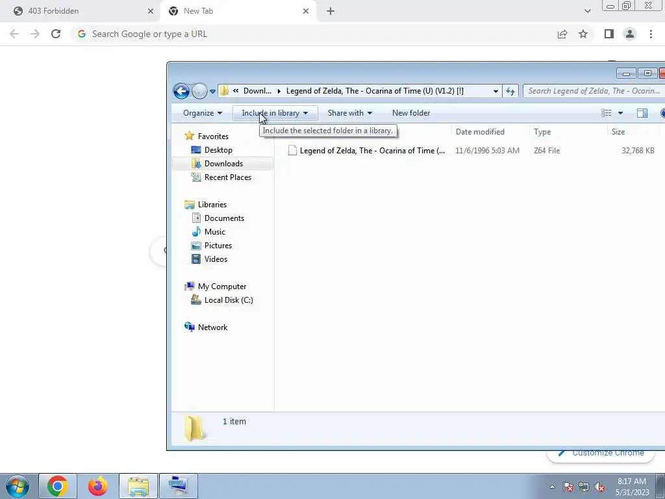Open the Chrome profile avatar

[x=630, y=34]
